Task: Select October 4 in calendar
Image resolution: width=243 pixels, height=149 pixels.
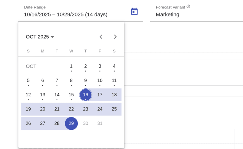Action: [114, 66]
